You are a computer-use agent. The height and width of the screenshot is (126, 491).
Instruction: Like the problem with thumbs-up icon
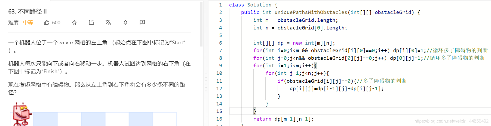tap(47, 22)
